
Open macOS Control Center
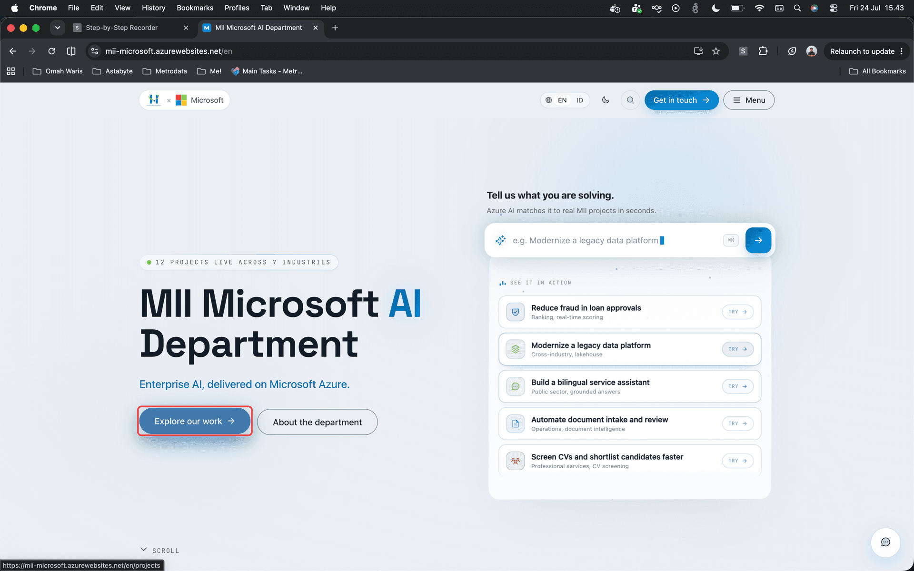[834, 8]
